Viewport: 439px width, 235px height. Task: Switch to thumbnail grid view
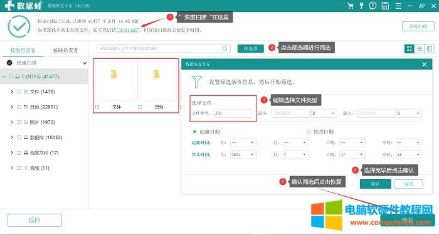point(410,49)
